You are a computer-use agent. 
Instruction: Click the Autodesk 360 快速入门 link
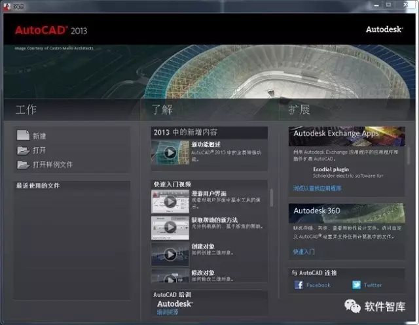304,252
